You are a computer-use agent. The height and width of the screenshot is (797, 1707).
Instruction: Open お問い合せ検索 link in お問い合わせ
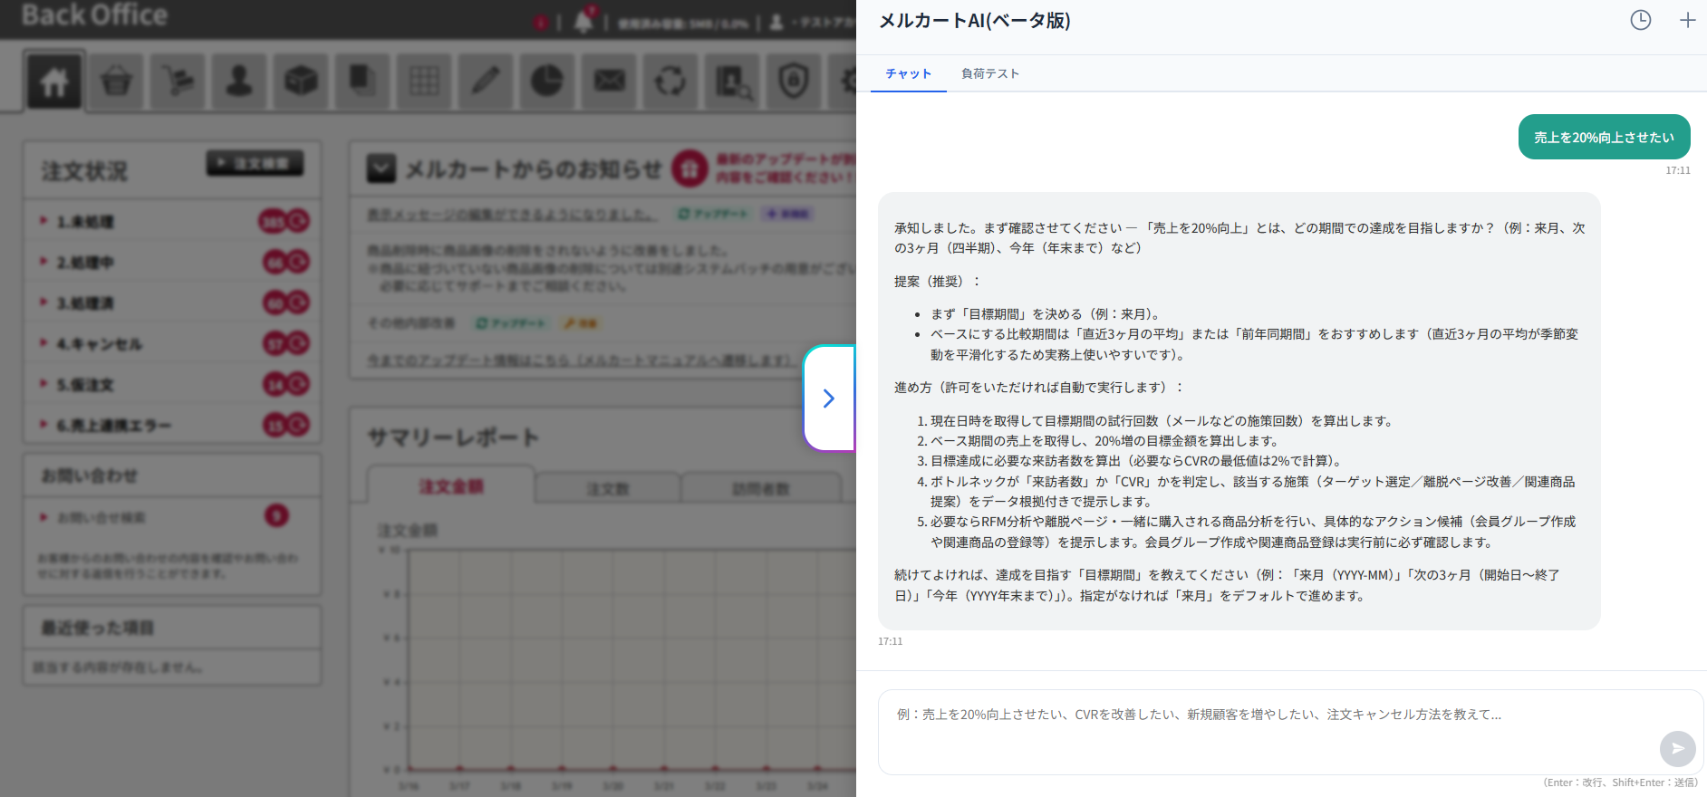coord(101,517)
